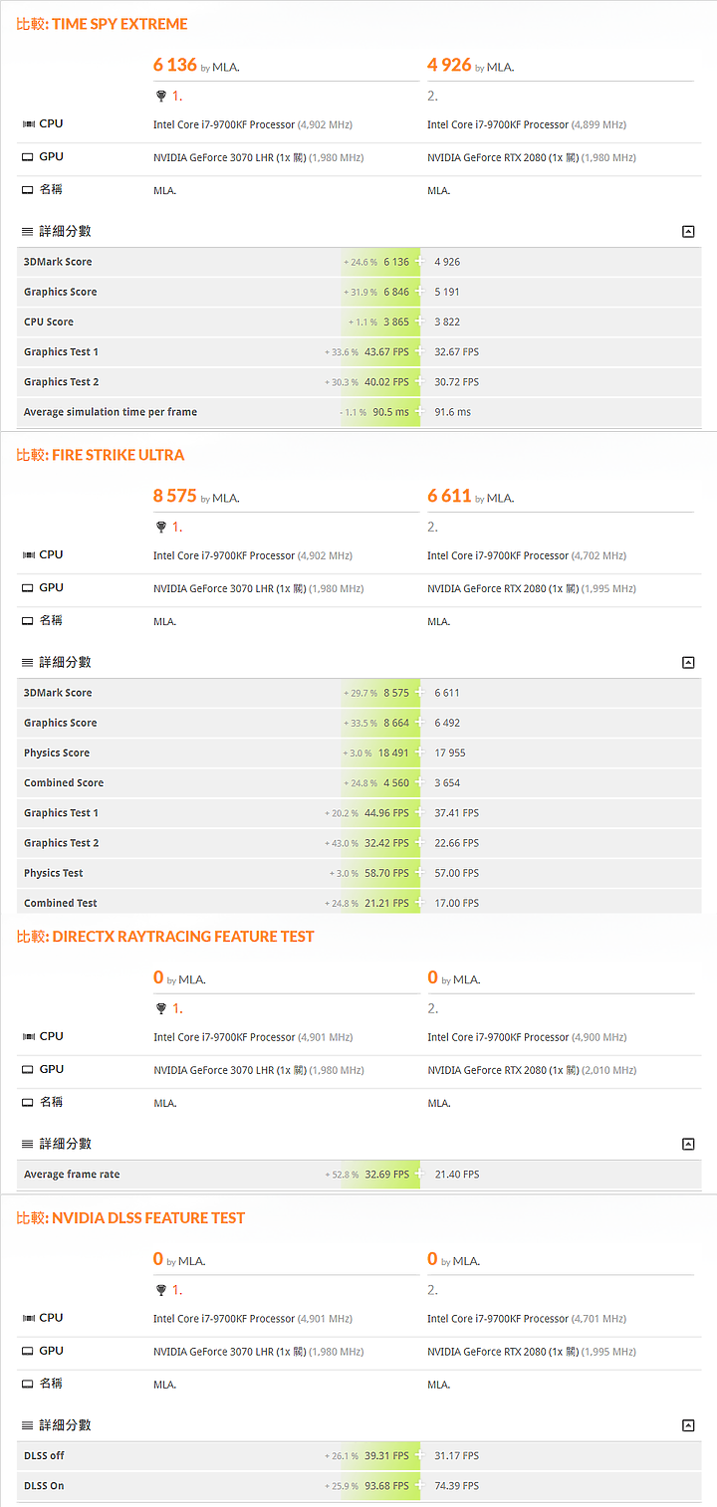Click the 43.67 FPS Graphics Test 1 value
Image resolution: width=717 pixels, height=1507 pixels.
coord(386,352)
